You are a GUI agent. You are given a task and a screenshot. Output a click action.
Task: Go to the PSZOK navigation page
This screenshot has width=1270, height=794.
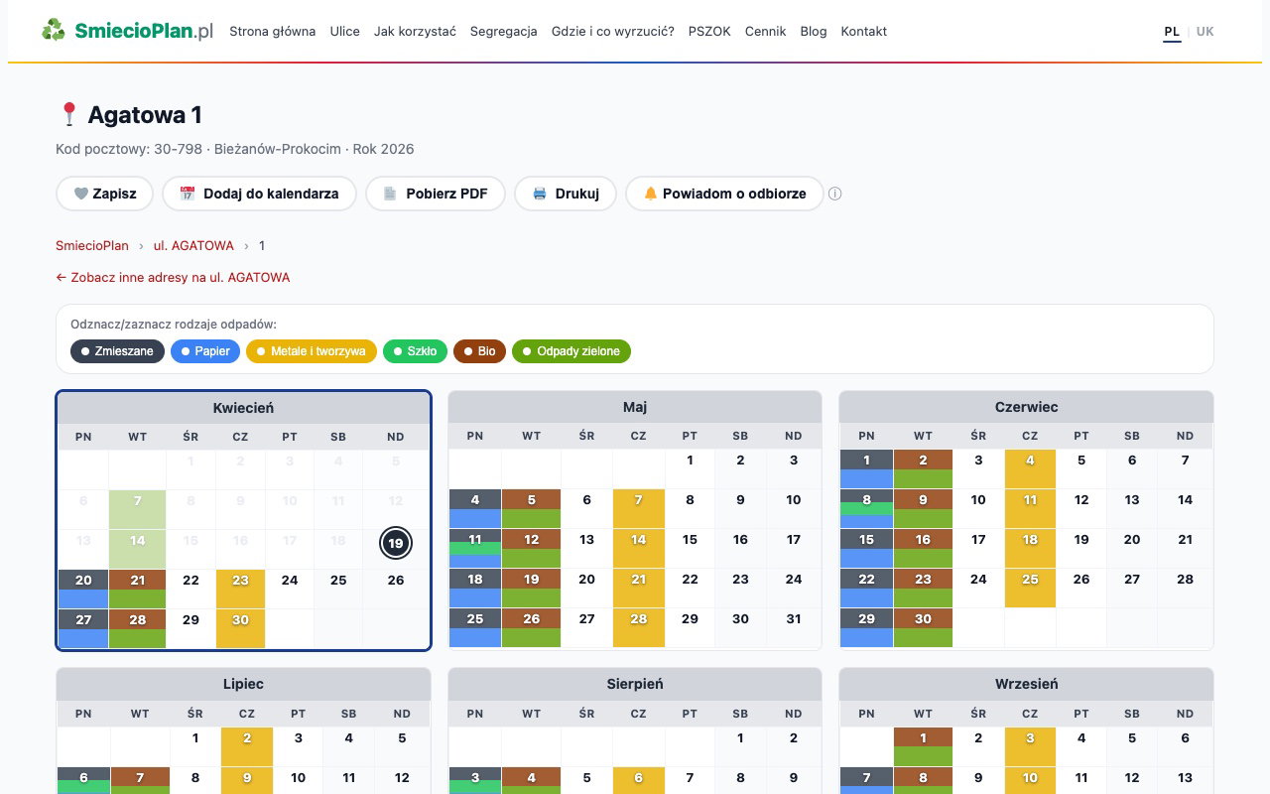tap(708, 32)
